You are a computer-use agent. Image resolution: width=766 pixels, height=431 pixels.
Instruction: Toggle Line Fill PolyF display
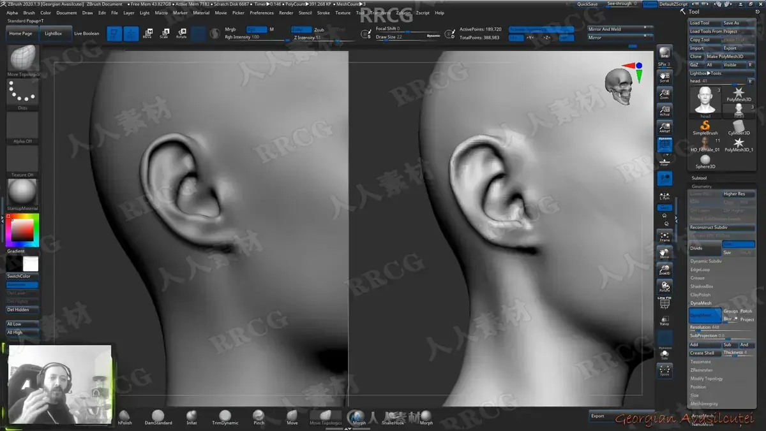click(665, 303)
